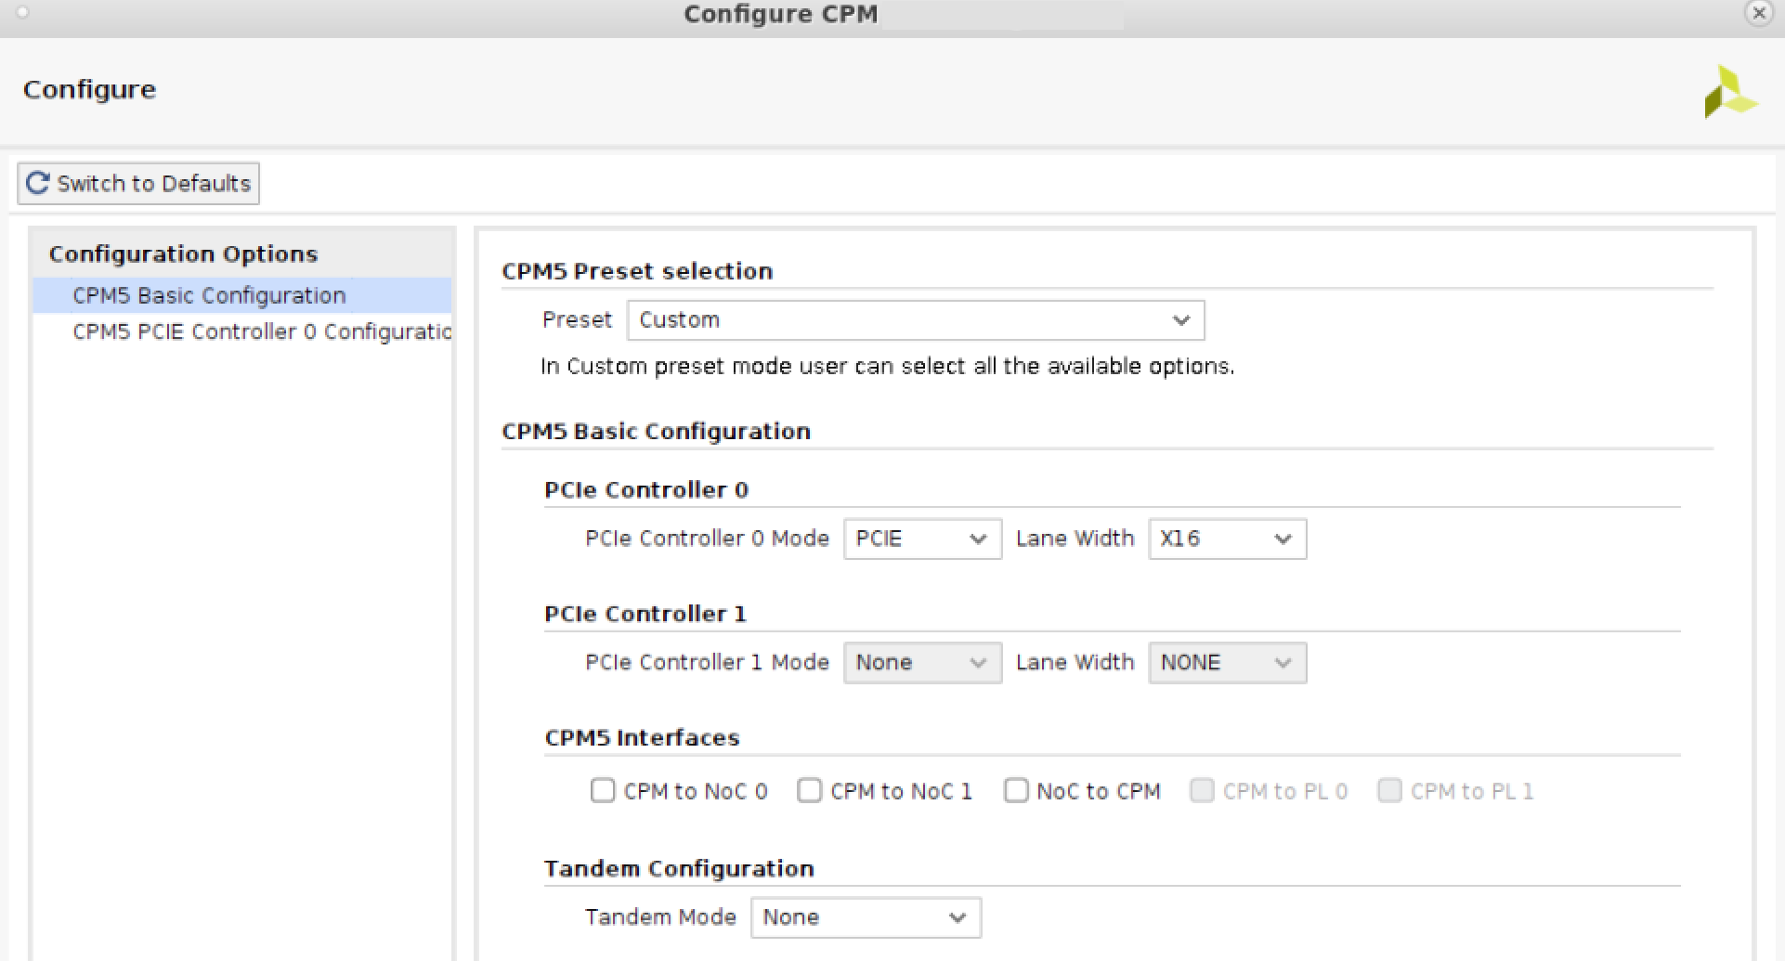Click the Switch to Defaults button

click(137, 183)
